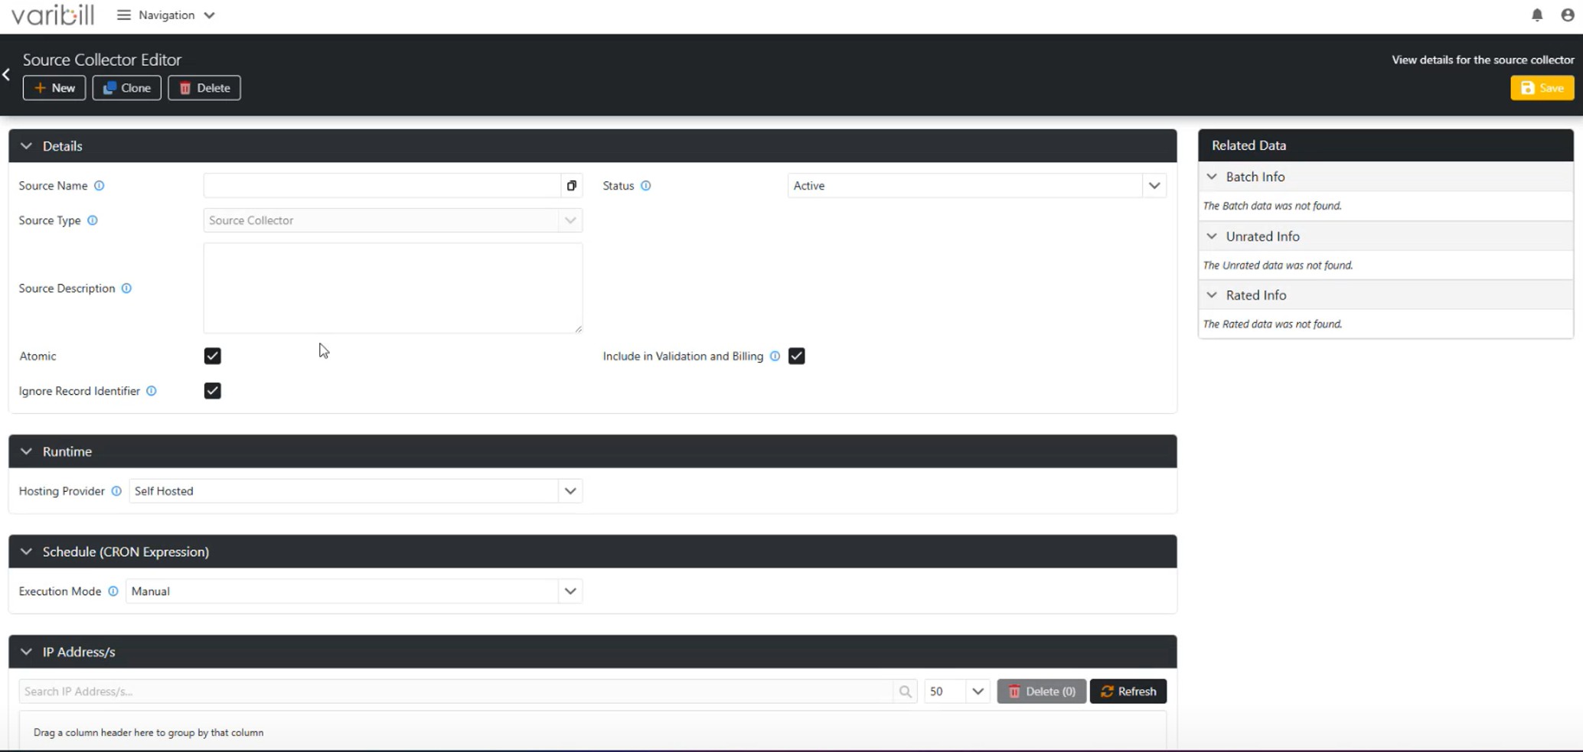The height and width of the screenshot is (752, 1583).
Task: Open the Source Name info tooltip icon
Action: click(x=100, y=185)
